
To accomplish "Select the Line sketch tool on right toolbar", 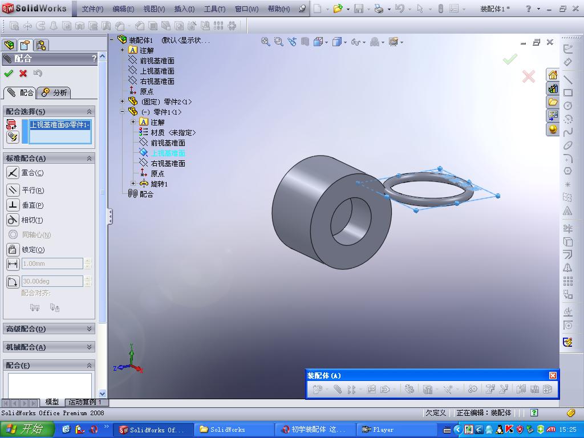I will (x=567, y=79).
